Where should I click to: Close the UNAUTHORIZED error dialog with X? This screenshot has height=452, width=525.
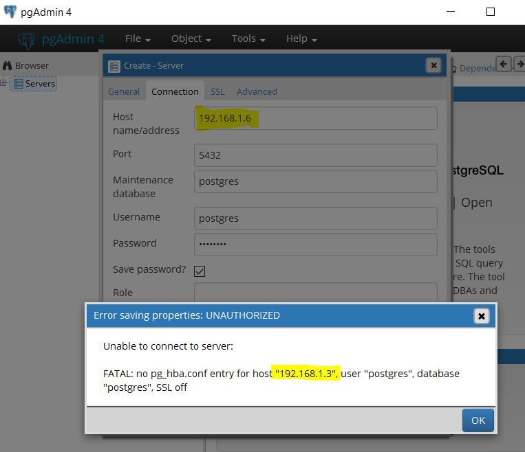tap(482, 316)
